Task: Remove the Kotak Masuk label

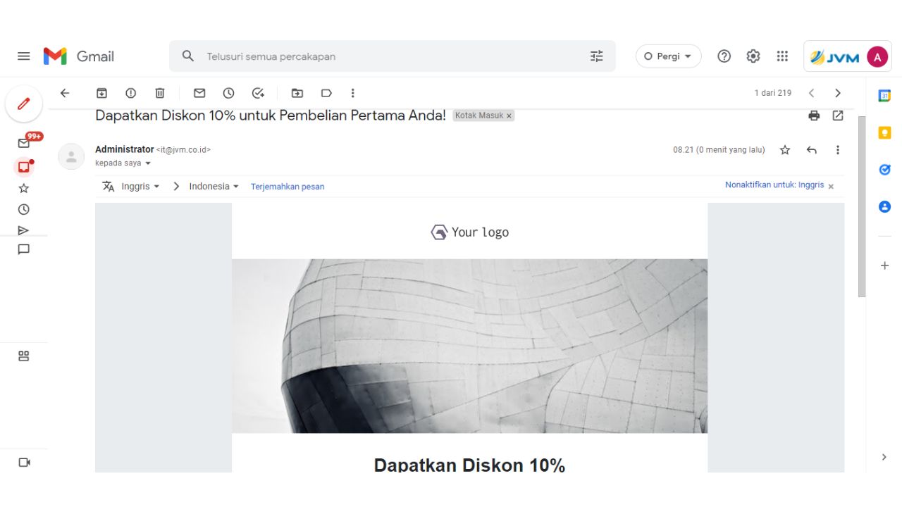Action: pos(509,116)
